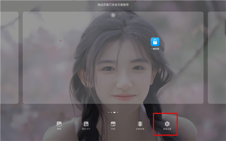Image resolution: width=226 pixels, height=141 pixels.
Task: Jump to the second page indicator dot
Action: (111, 112)
